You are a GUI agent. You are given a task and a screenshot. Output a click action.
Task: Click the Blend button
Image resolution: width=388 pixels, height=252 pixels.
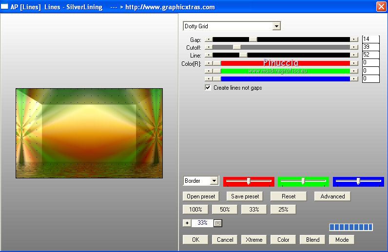tap(312, 240)
